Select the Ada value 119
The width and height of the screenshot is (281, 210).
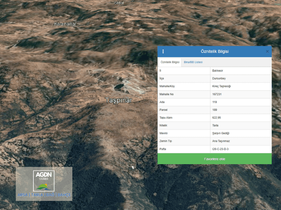coord(215,102)
